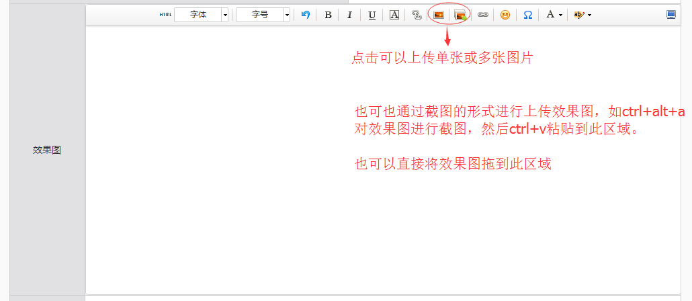Click the undo arrow icon

306,15
